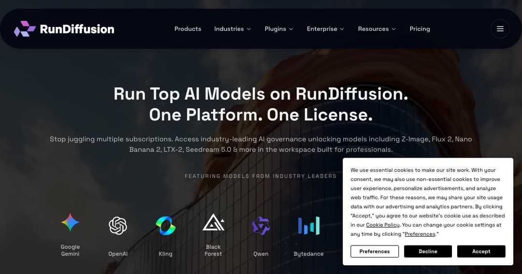
Task: Click the Bytedance logo
Action: [x=308, y=226]
